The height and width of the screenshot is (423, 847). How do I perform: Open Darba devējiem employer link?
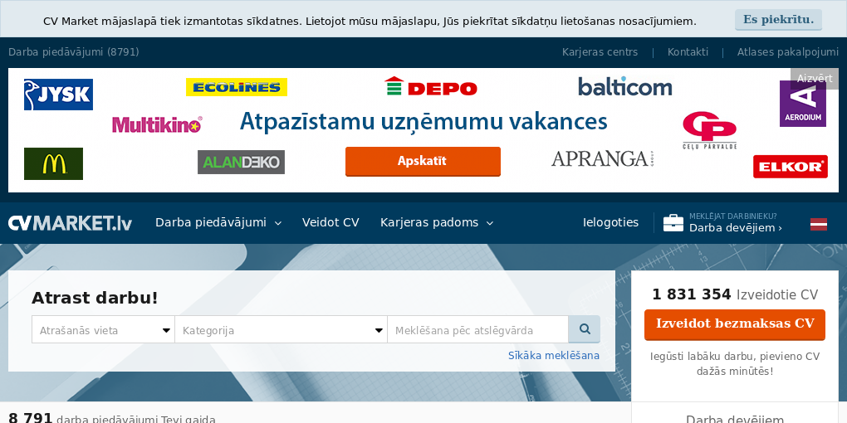click(735, 228)
